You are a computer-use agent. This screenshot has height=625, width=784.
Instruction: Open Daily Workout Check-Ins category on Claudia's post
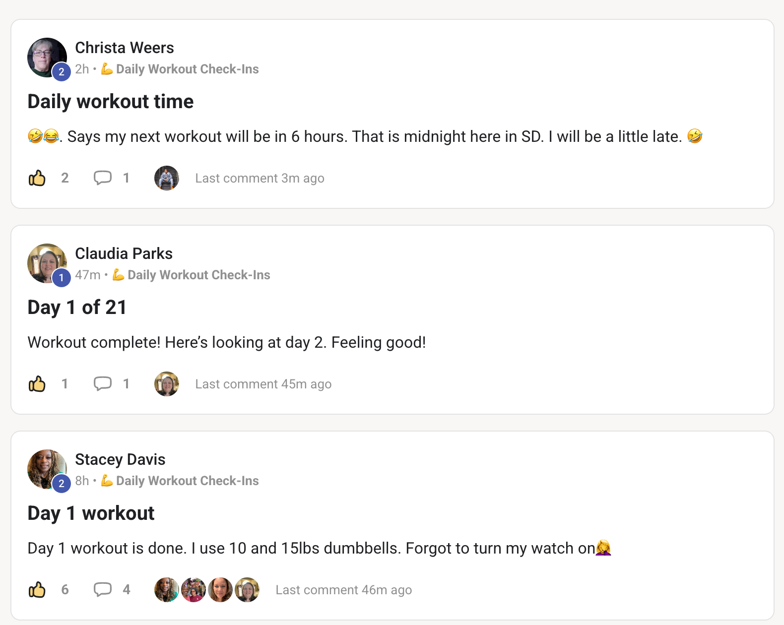pyautogui.click(x=198, y=275)
